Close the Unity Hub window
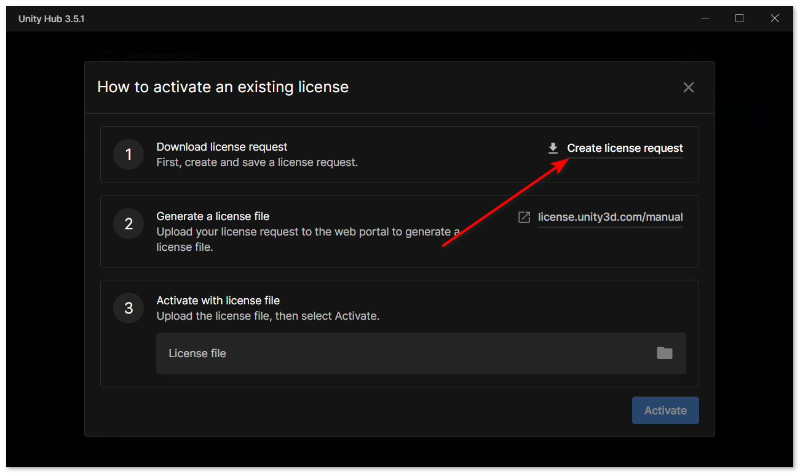The height and width of the screenshot is (474, 800). pyautogui.click(x=775, y=18)
